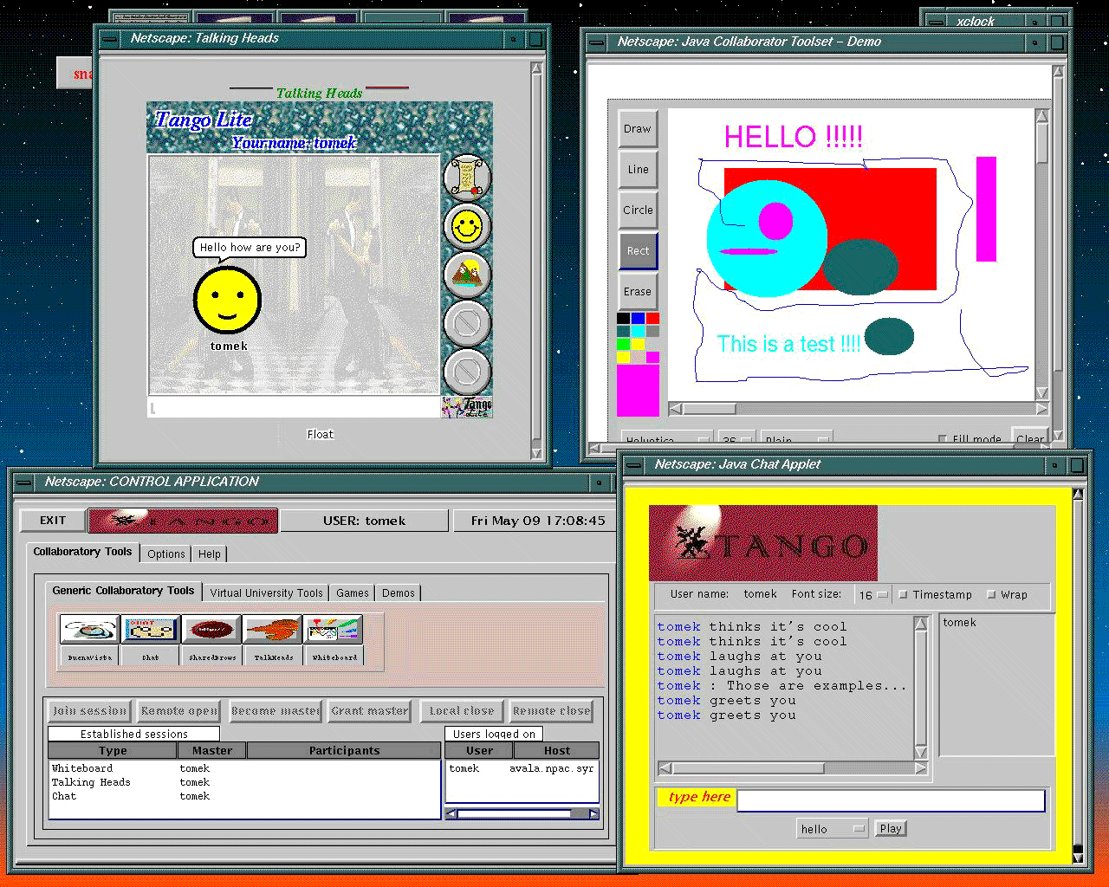1109x887 pixels.
Task: Pick the blue color swatch
Action: click(x=638, y=319)
